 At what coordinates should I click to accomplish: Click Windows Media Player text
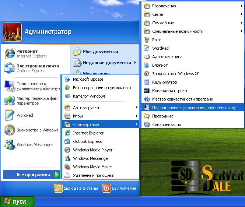(92, 150)
